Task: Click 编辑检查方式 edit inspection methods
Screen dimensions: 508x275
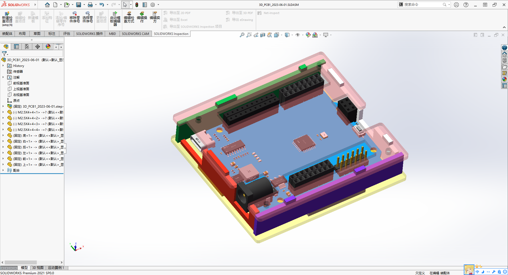Action: click(x=129, y=17)
